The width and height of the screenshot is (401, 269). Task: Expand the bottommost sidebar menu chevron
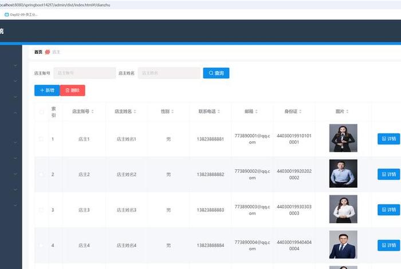pyautogui.click(x=15, y=204)
